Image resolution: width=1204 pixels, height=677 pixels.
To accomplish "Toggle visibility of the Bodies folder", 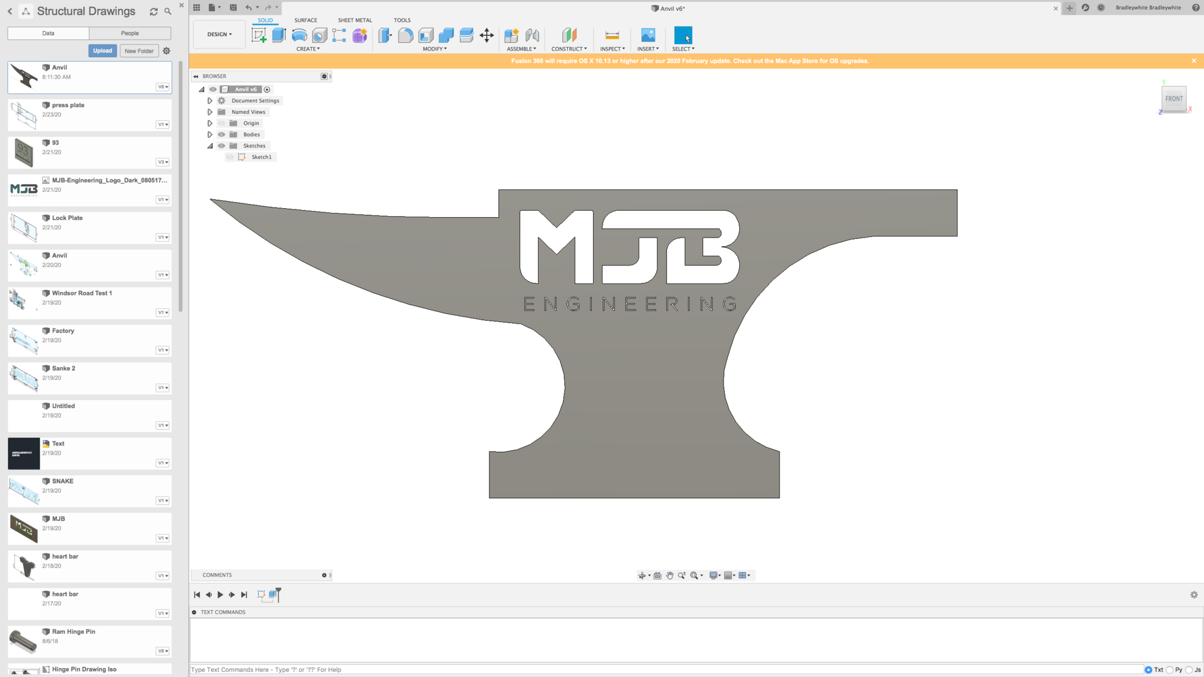I will (222, 134).
